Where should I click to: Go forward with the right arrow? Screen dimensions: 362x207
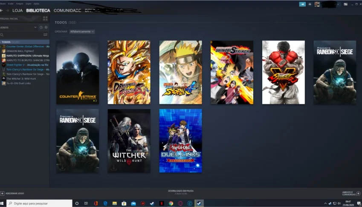(7, 10)
